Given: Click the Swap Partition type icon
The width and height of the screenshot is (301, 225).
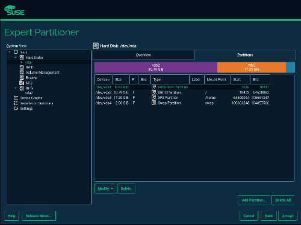Looking at the screenshot, I should pos(154,103).
